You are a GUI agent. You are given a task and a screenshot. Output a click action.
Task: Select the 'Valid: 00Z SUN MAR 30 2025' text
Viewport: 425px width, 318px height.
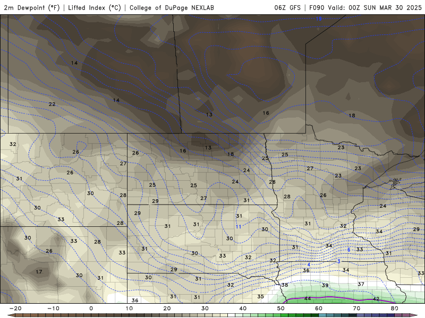375,7
